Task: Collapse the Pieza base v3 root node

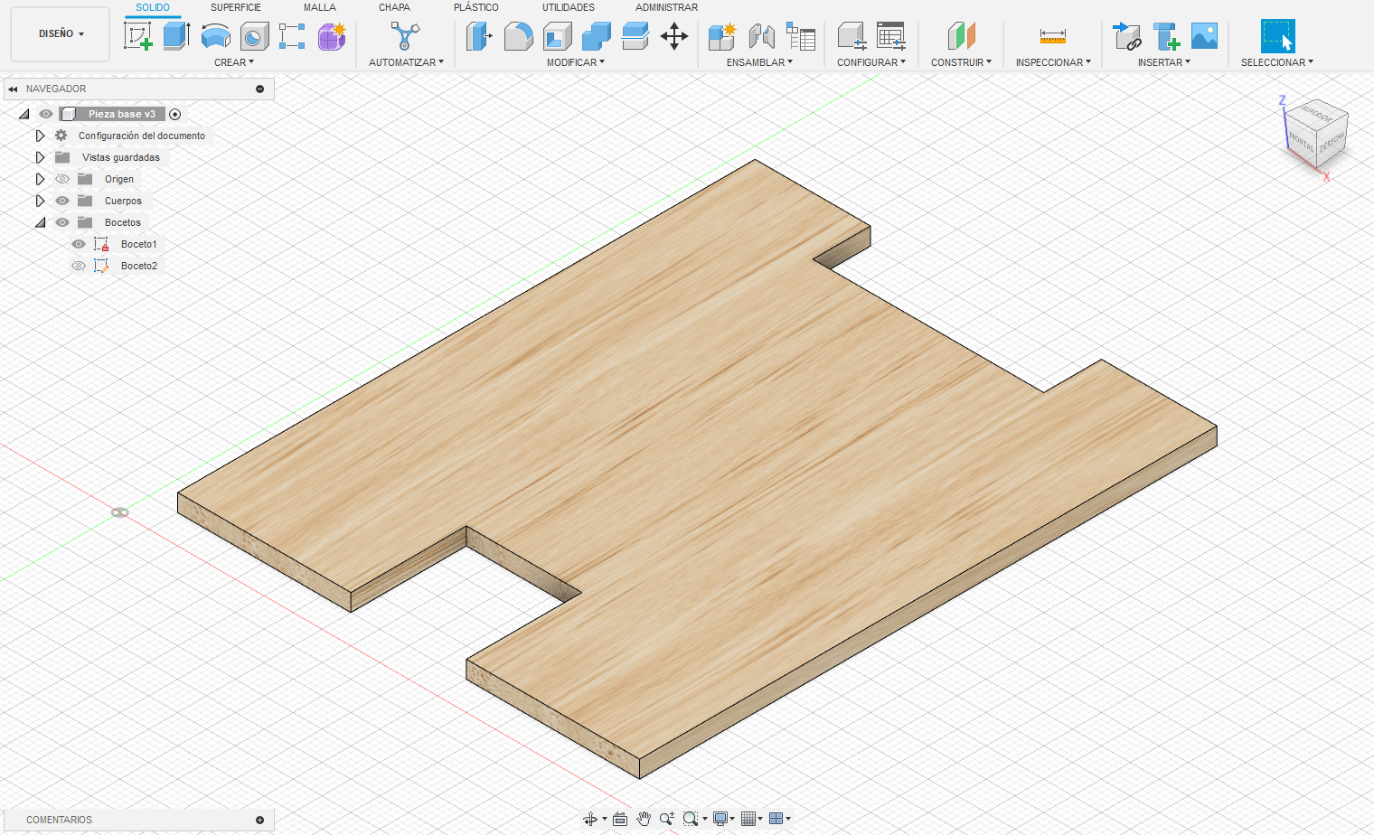Action: coord(24,114)
